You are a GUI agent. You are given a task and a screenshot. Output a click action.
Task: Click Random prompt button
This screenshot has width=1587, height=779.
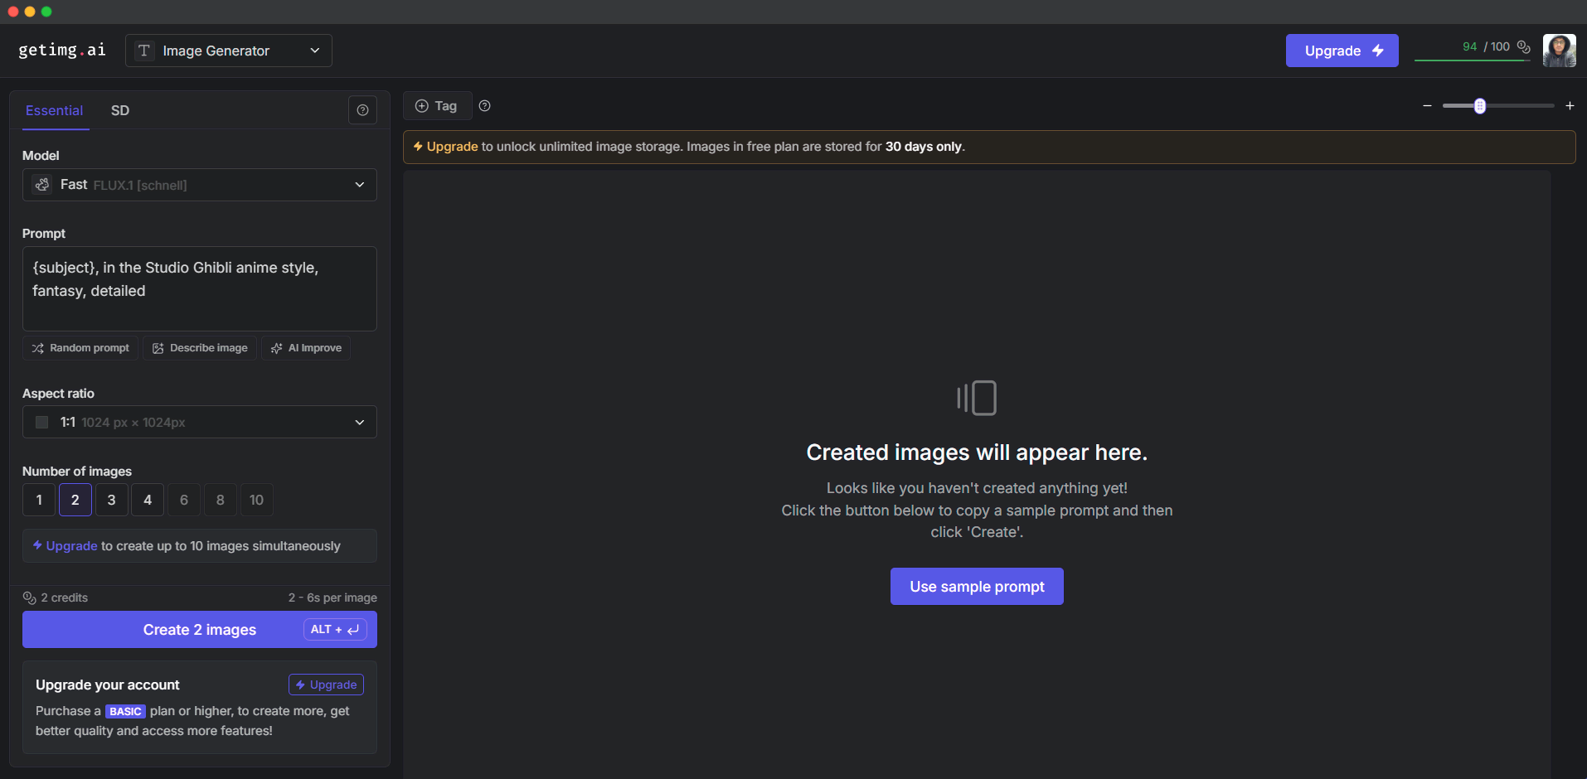(80, 348)
